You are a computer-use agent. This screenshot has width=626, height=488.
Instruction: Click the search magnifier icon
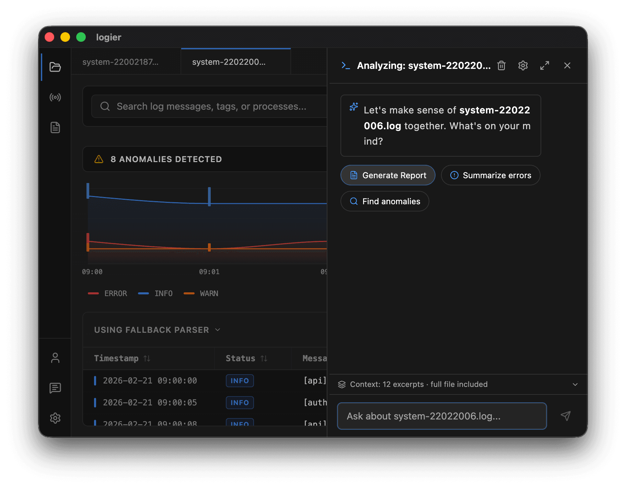[x=105, y=106]
